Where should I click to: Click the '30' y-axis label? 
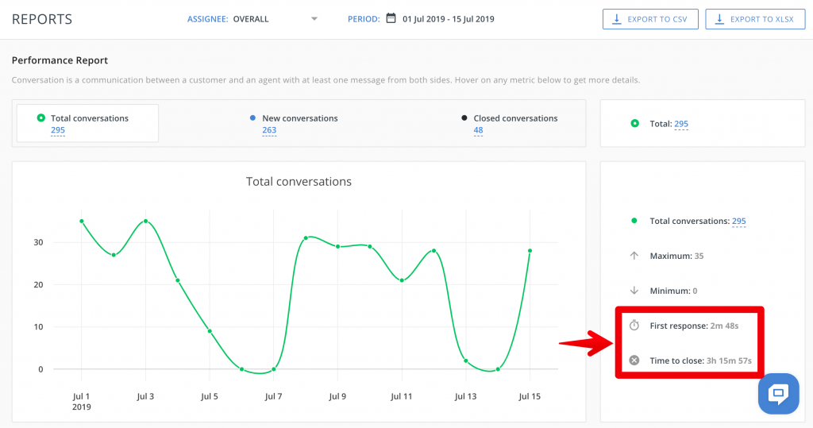tap(38, 242)
